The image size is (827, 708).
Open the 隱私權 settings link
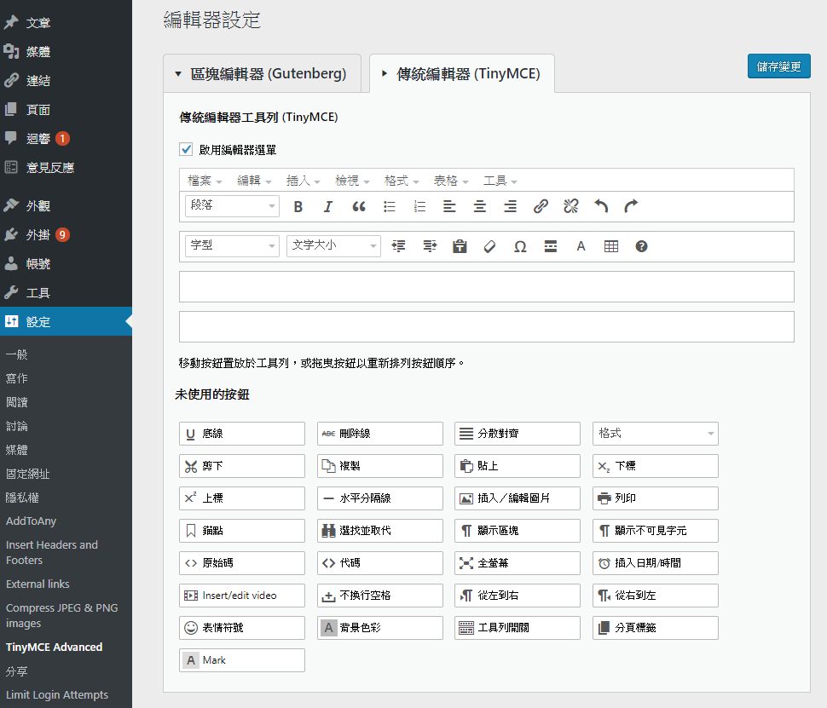pos(22,498)
